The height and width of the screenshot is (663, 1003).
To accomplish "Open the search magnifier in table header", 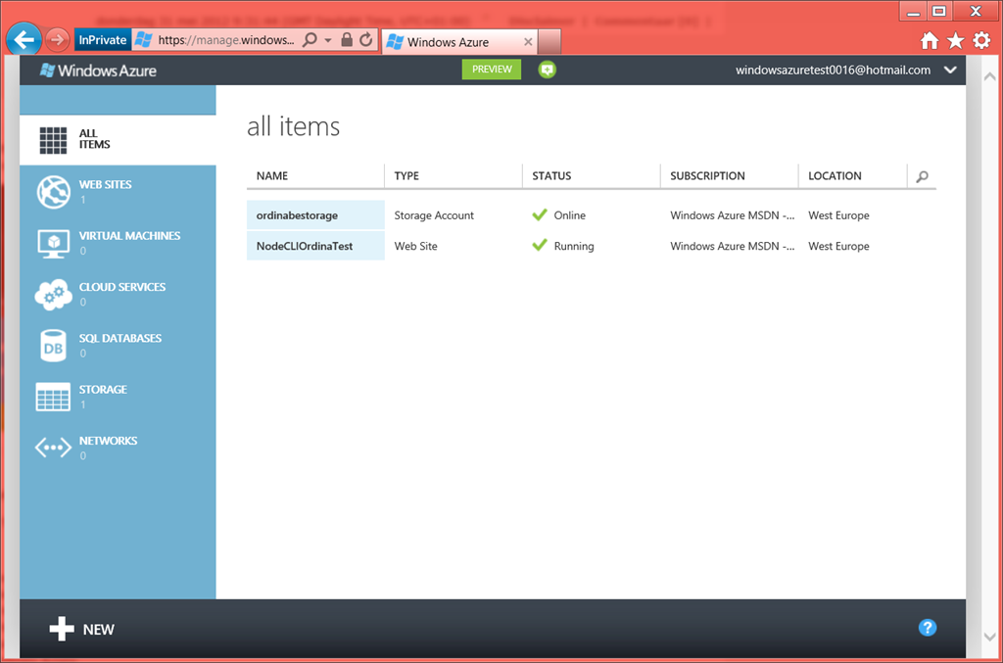I will click(x=922, y=177).
